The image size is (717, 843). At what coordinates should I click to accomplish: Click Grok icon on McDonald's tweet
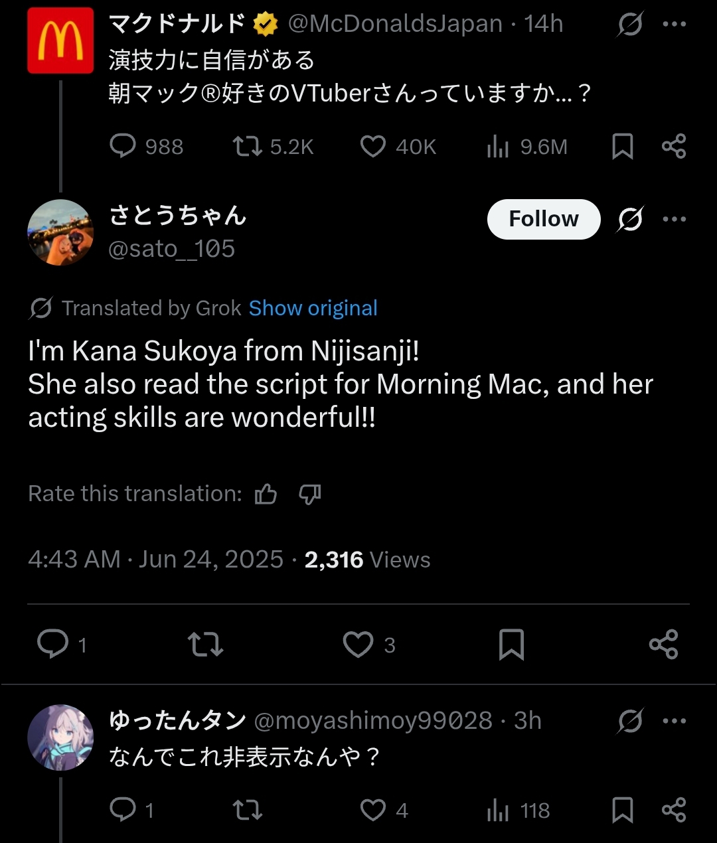pyautogui.click(x=629, y=25)
